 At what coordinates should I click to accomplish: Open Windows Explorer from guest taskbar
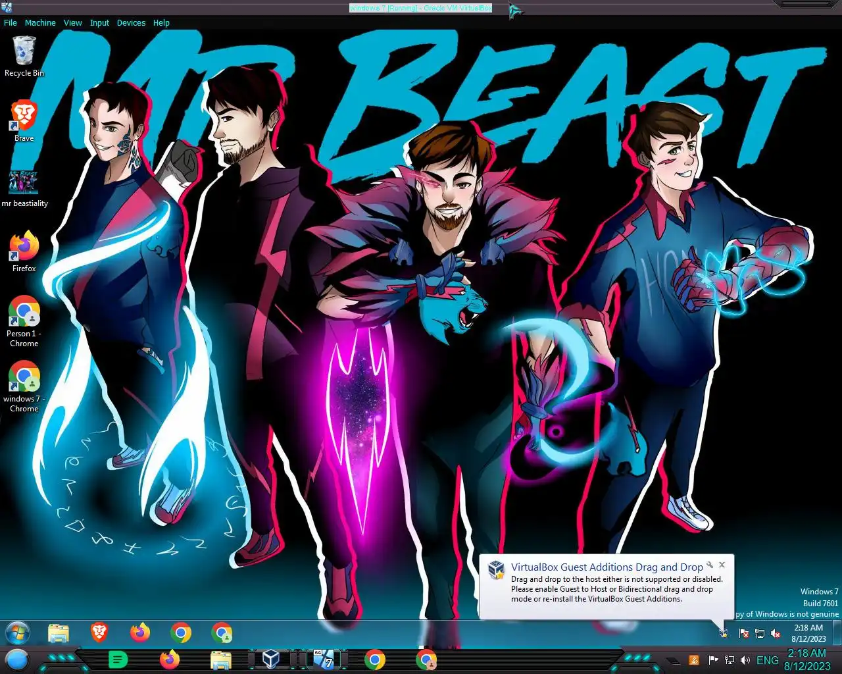(59, 633)
